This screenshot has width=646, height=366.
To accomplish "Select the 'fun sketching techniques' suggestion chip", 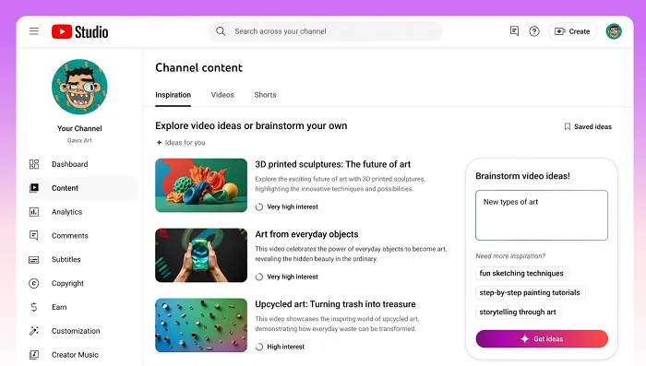I will (521, 273).
